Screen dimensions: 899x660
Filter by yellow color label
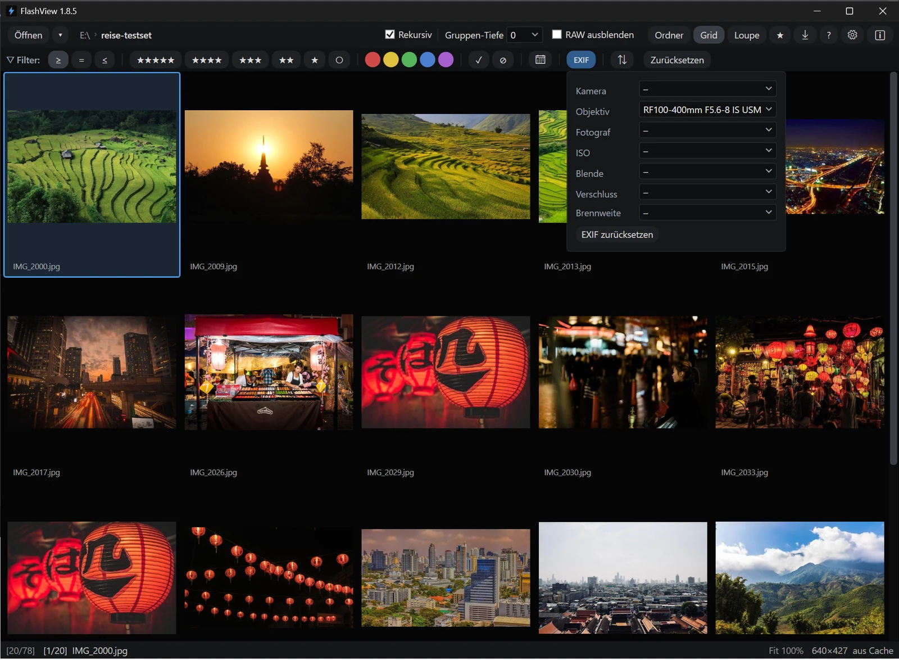391,60
